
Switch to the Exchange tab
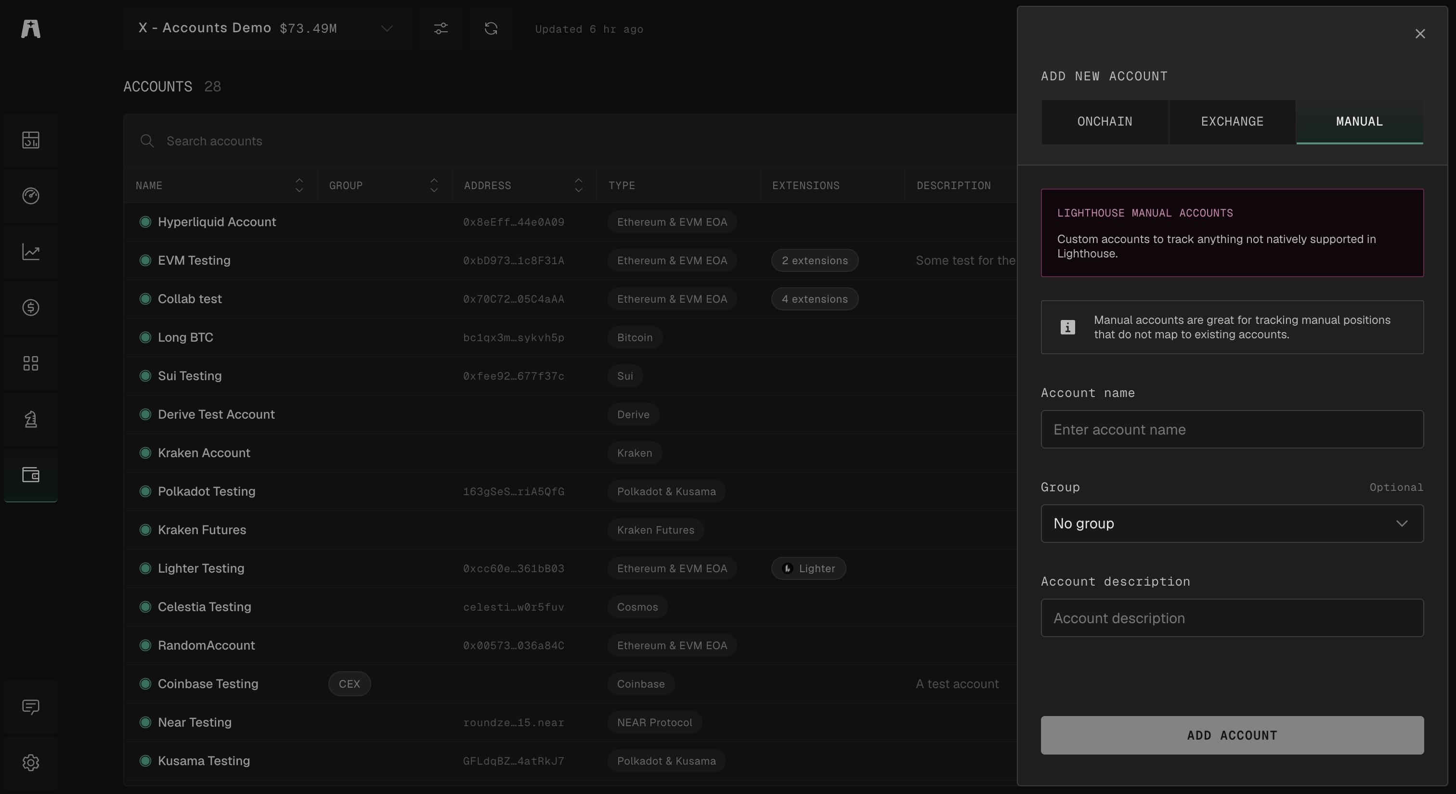pyautogui.click(x=1232, y=122)
